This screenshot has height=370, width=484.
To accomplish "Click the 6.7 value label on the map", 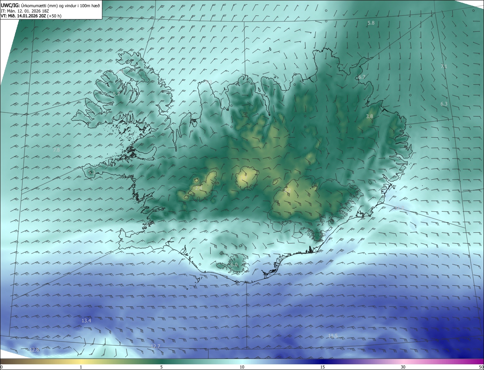I will coord(362,77).
